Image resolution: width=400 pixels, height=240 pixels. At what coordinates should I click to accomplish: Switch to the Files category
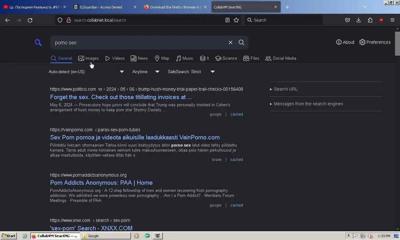251,58
